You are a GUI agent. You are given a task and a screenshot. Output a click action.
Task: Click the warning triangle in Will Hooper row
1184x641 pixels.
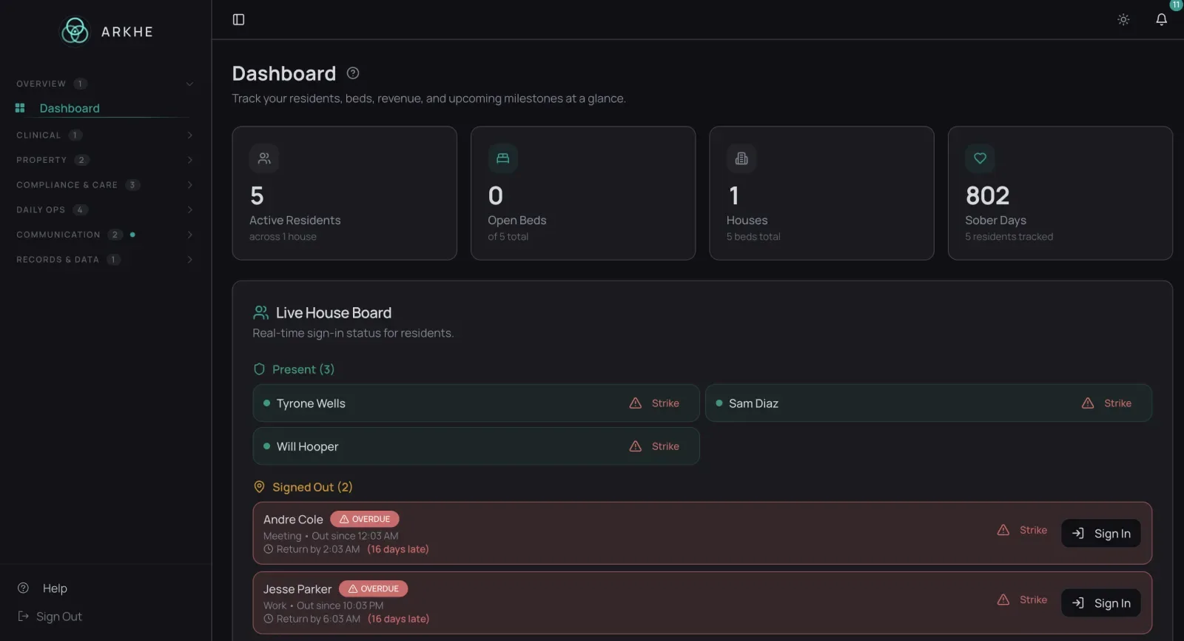[635, 446]
